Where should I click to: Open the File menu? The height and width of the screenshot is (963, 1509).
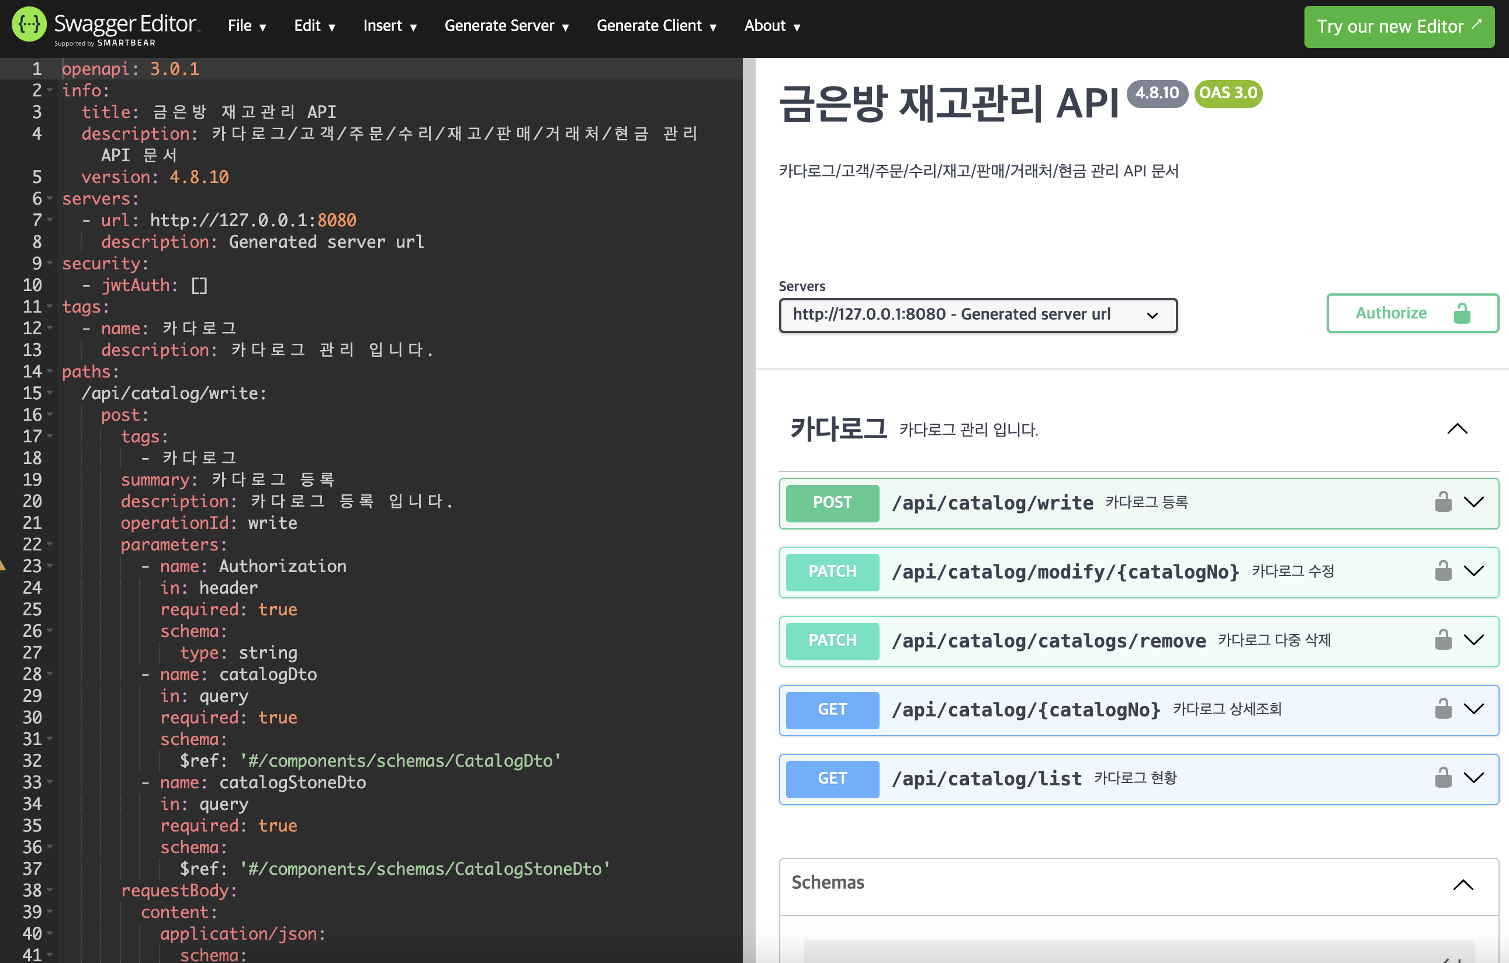coord(247,26)
